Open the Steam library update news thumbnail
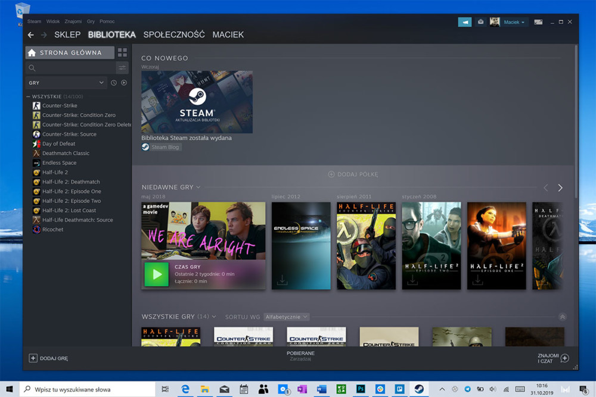The image size is (596, 397). (x=197, y=102)
